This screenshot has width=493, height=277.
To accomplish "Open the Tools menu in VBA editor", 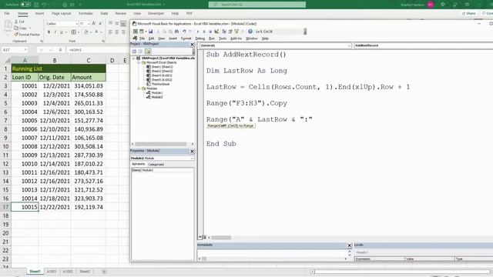I will tap(223, 38).
